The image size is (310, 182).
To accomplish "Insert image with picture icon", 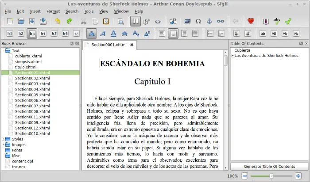I will click(187, 21).
